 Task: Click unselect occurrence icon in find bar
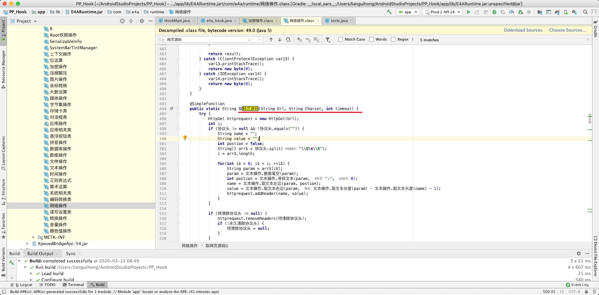(308, 40)
